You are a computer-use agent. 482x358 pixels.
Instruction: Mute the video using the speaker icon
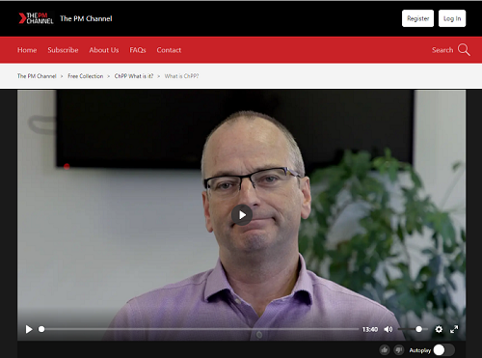point(388,329)
